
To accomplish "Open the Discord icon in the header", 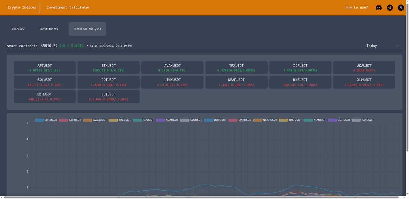I will click(x=379, y=7).
